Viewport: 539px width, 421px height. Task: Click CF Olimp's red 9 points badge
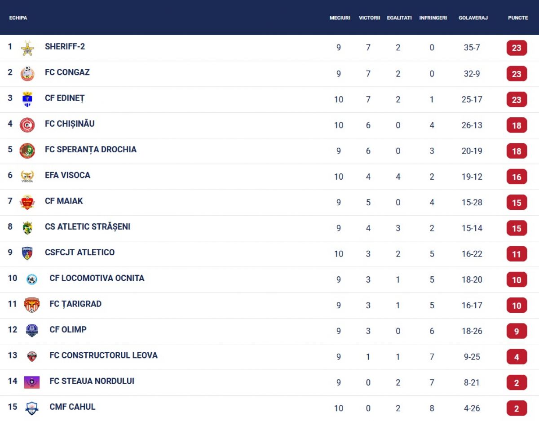517,331
